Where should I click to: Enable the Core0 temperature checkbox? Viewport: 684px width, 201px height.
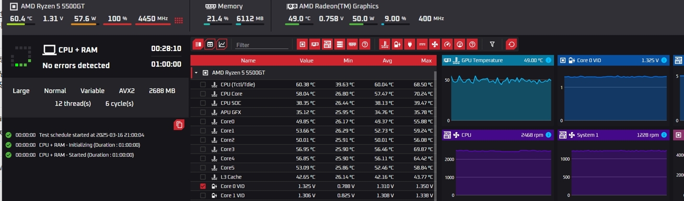coord(203,121)
